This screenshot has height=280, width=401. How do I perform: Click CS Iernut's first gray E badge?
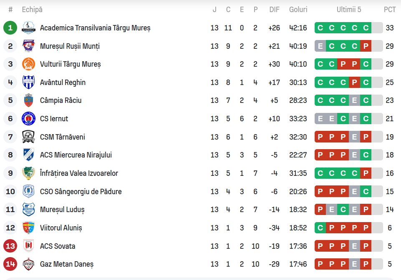tap(320, 119)
